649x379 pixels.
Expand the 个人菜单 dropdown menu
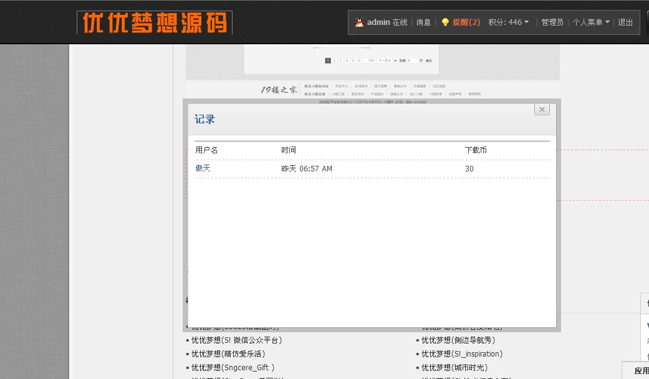pos(591,22)
